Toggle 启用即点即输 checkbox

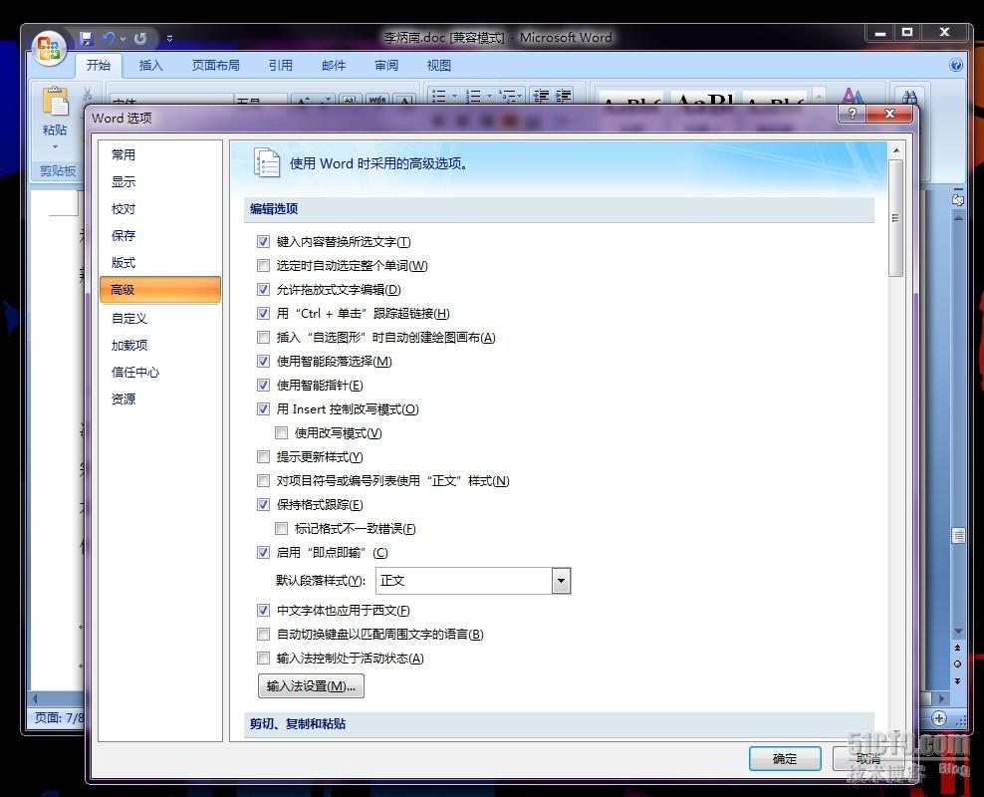pos(264,552)
